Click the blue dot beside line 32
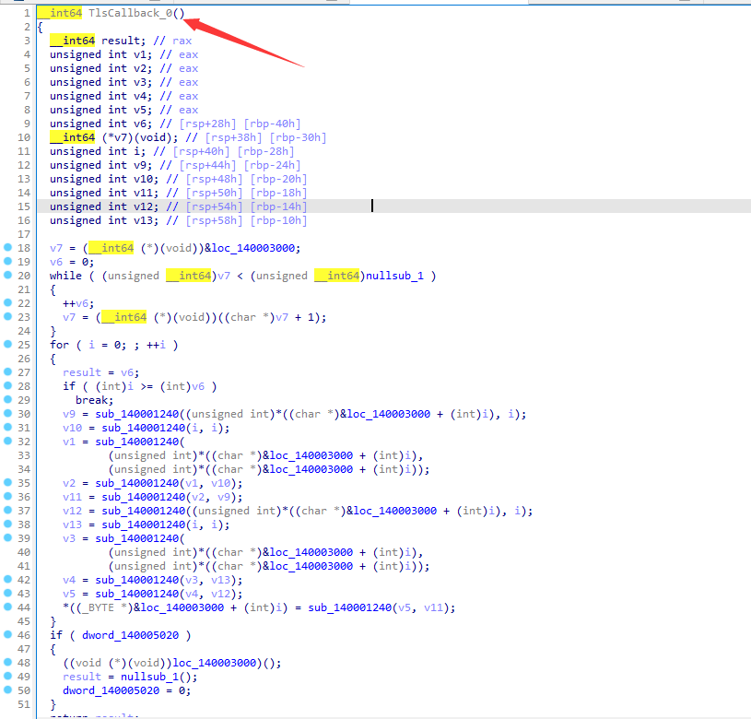This screenshot has height=719, width=751. [x=7, y=441]
